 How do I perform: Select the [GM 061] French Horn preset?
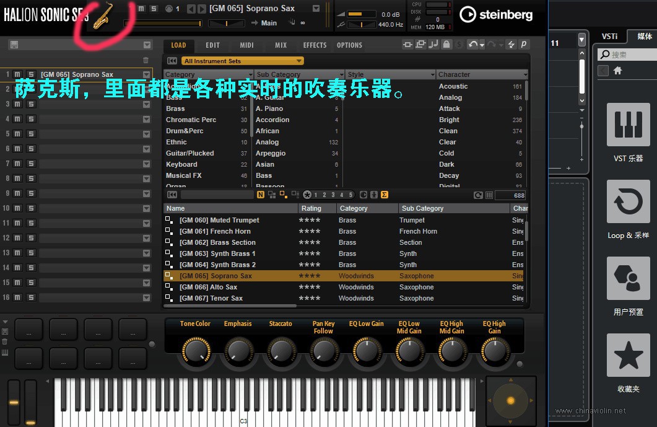[344, 231]
